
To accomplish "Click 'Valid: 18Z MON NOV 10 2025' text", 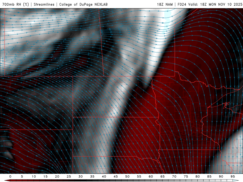I will click(x=215, y=4).
